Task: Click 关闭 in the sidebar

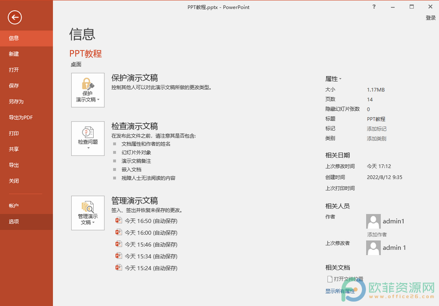Action: point(26,181)
